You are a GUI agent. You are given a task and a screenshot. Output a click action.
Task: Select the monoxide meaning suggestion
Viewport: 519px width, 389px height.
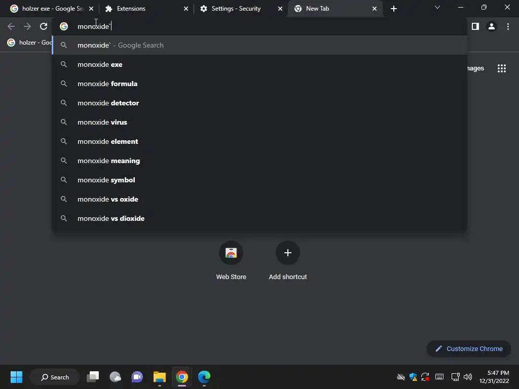259,161
